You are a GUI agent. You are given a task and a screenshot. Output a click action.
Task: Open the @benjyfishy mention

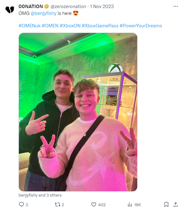tap(44, 13)
